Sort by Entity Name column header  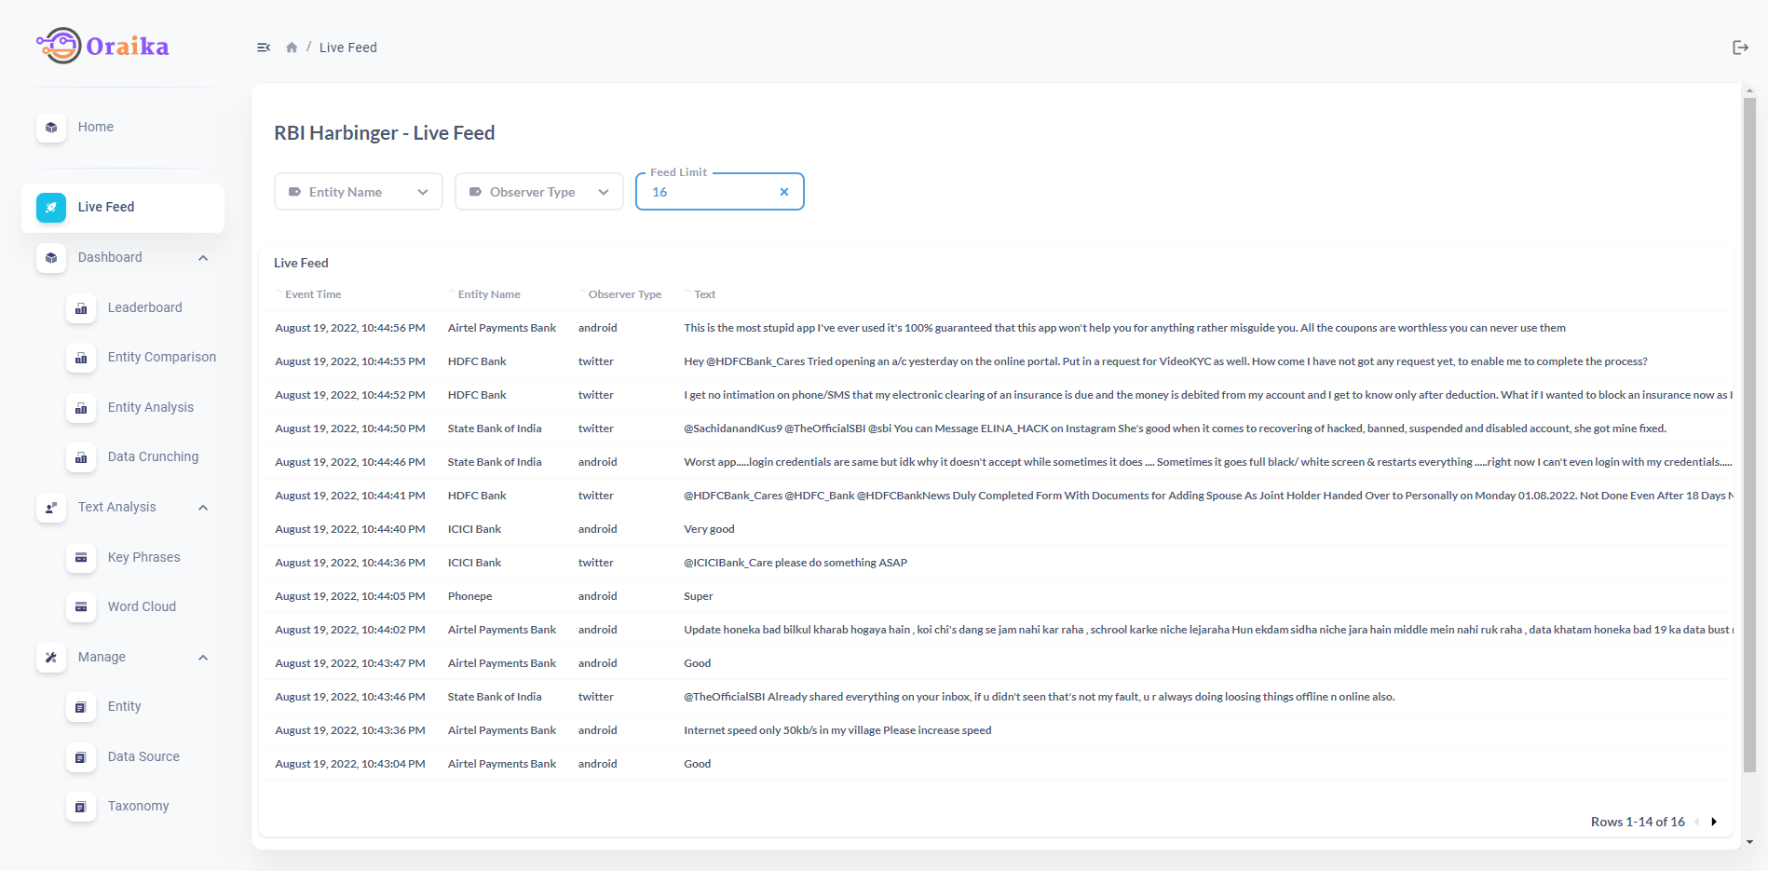[x=489, y=294]
